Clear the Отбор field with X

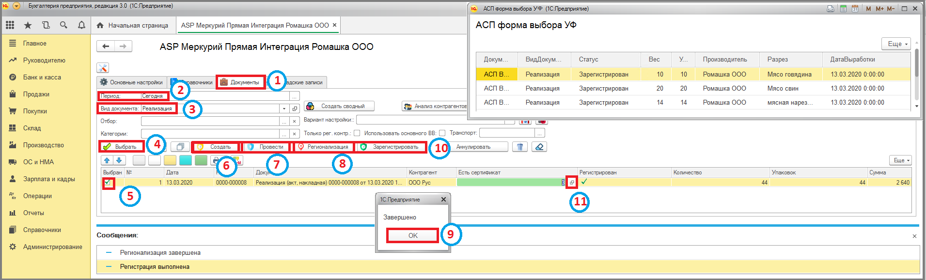295,121
